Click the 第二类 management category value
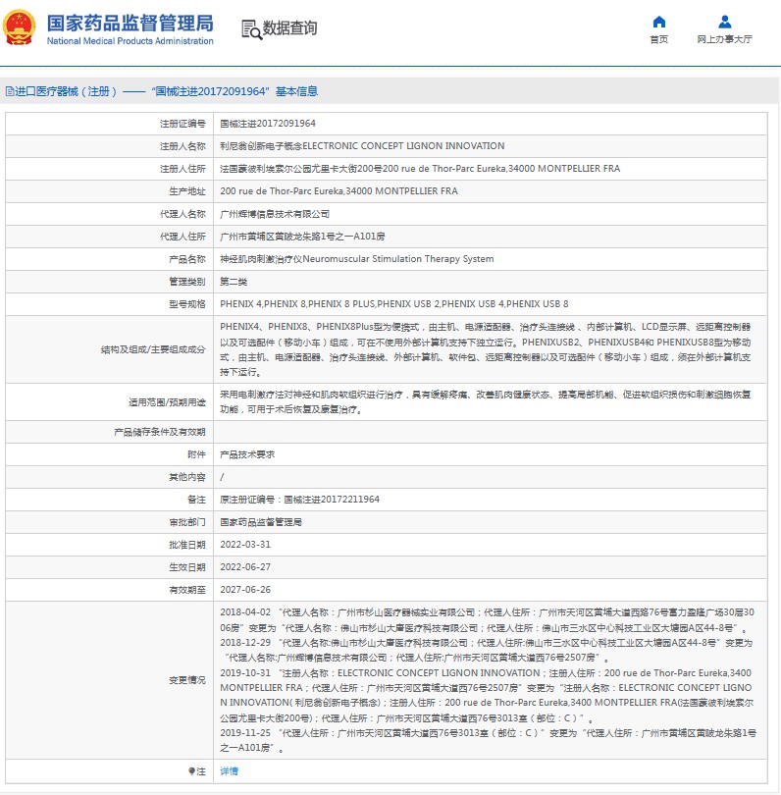The width and height of the screenshot is (781, 795). (234, 282)
